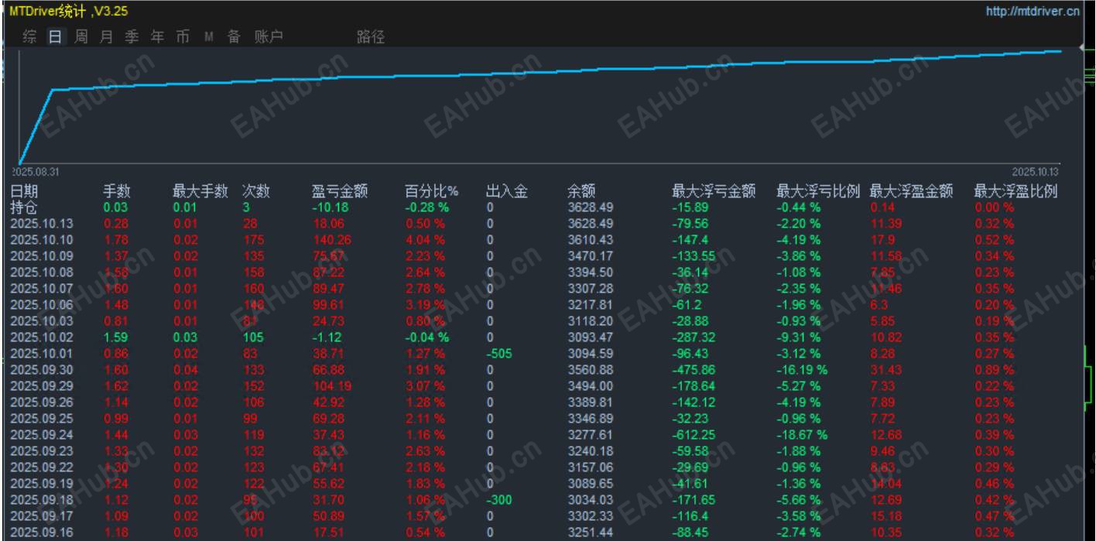Screen dimensions: 1096x541
Task: Click the 日期 column header
Action: pyautogui.click(x=24, y=192)
